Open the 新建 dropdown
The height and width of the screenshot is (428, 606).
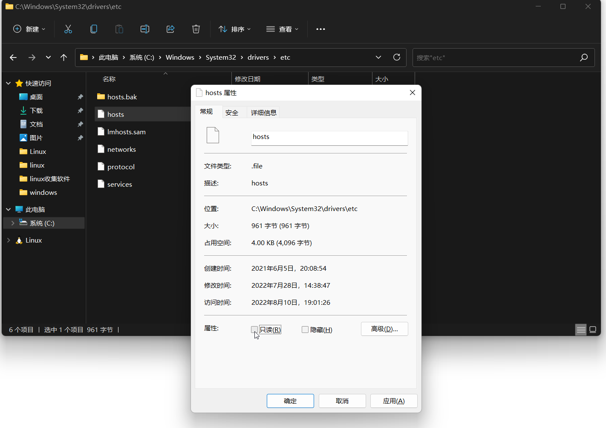point(29,29)
